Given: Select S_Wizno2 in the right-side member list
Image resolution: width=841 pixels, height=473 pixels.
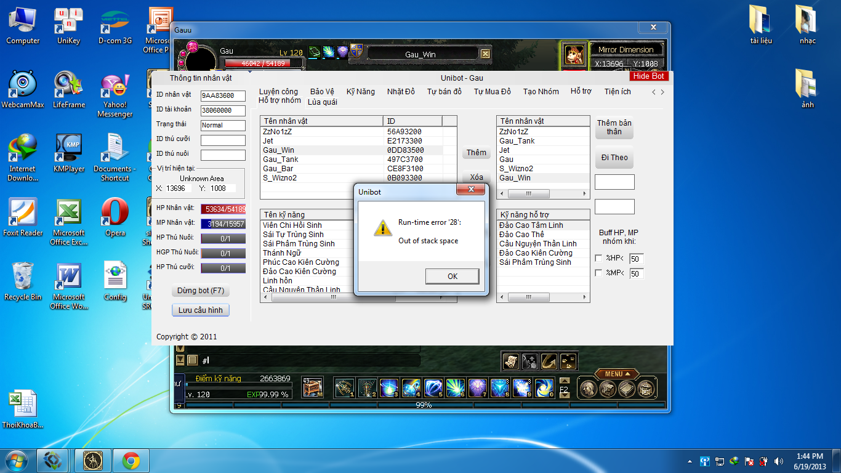Looking at the screenshot, I should (x=543, y=169).
